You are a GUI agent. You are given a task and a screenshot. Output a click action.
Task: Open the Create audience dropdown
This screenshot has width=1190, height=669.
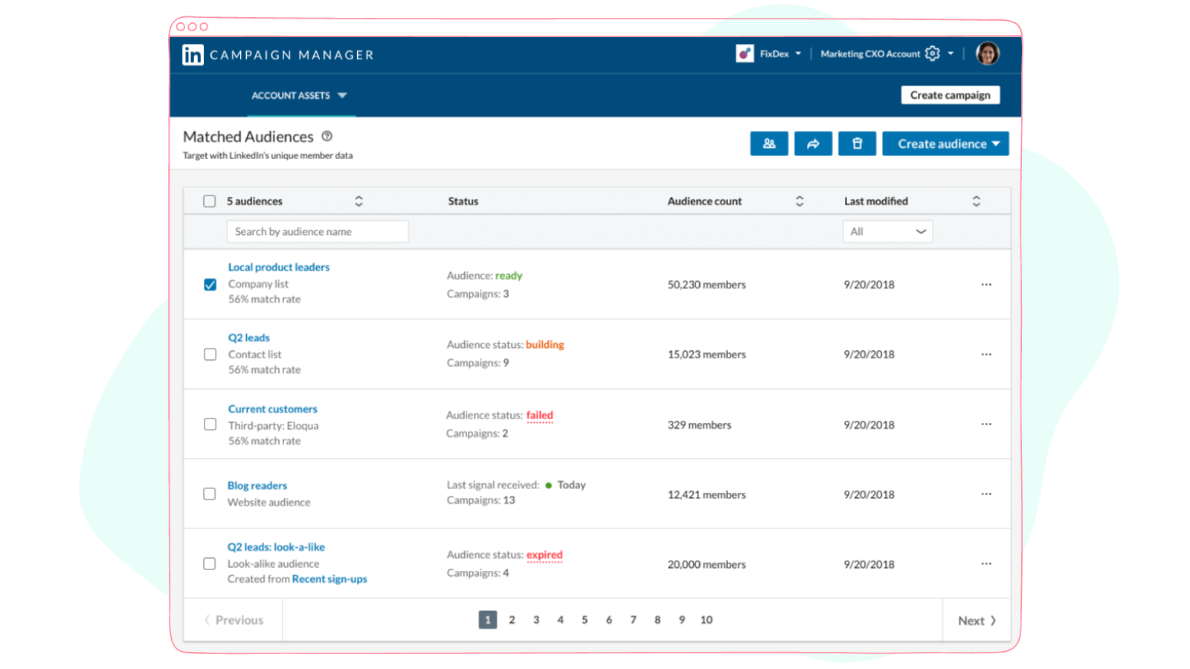pyautogui.click(x=945, y=143)
